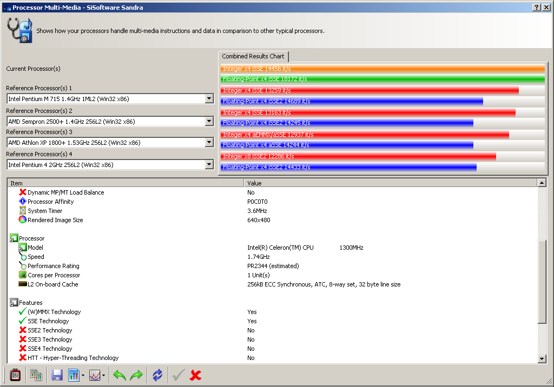Select the Combined Results Chart tab
The image size is (554, 387).
(x=253, y=56)
